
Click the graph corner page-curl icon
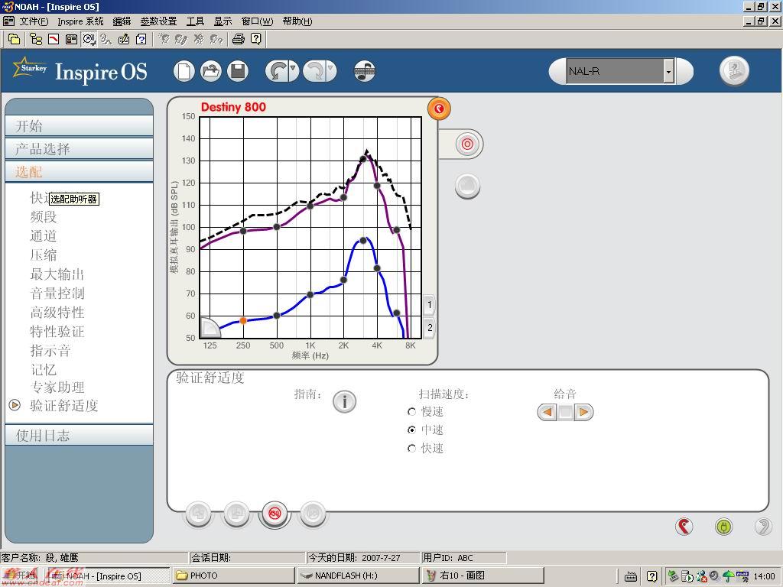click(x=210, y=327)
